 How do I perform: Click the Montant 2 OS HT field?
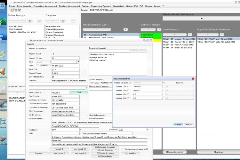[148, 90]
